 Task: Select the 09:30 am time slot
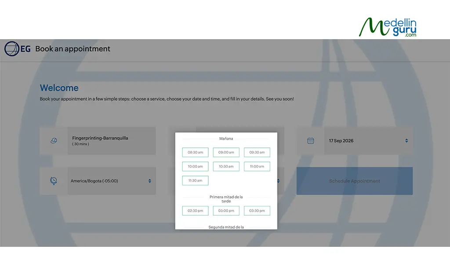pyautogui.click(x=257, y=152)
